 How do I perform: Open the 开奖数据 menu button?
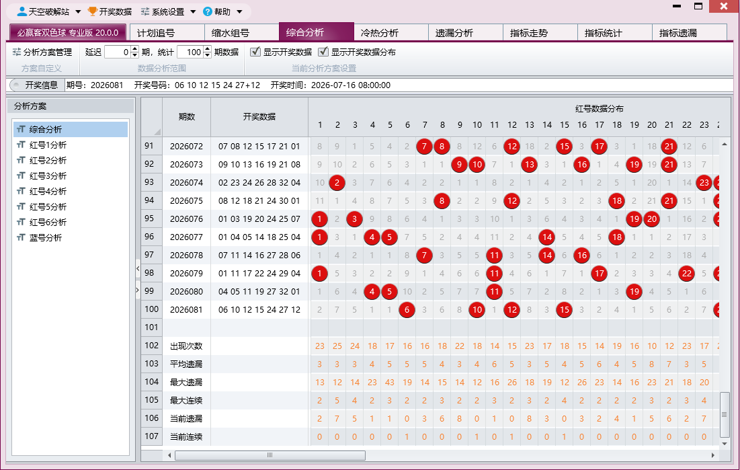[x=110, y=11]
